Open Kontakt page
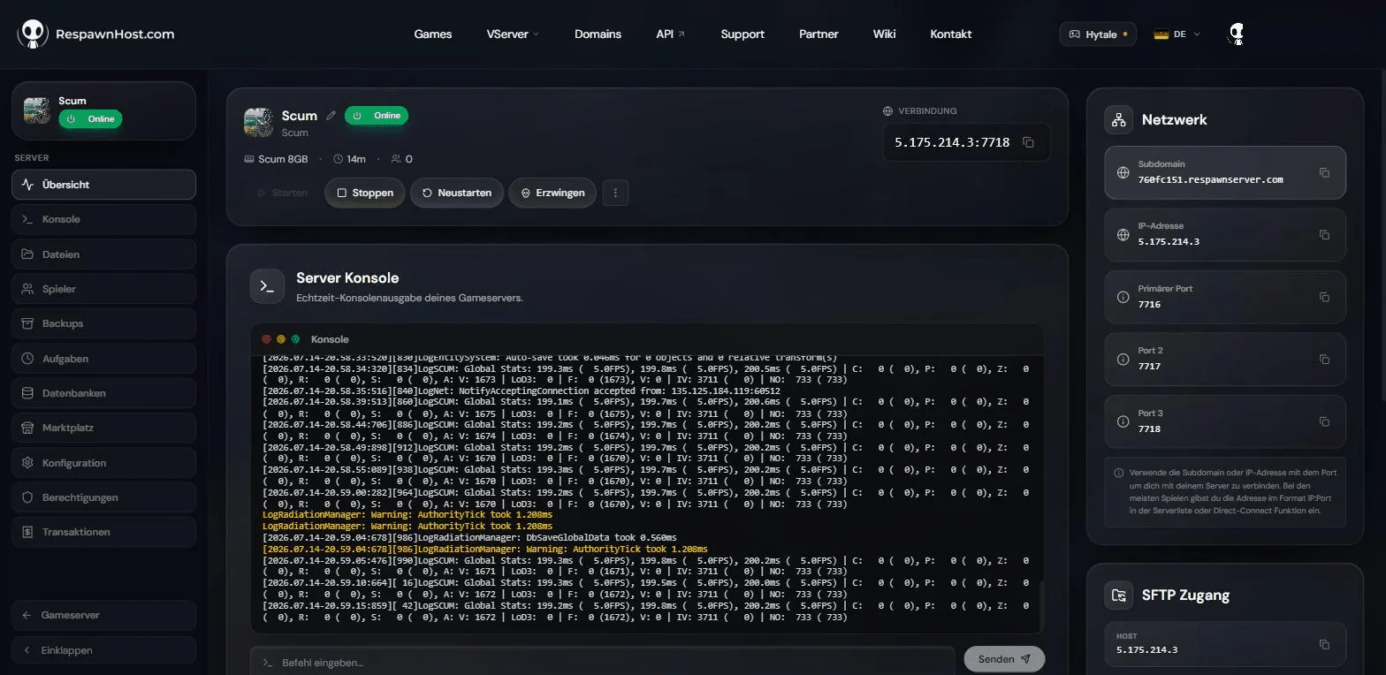The height and width of the screenshot is (675, 1386). coord(951,34)
